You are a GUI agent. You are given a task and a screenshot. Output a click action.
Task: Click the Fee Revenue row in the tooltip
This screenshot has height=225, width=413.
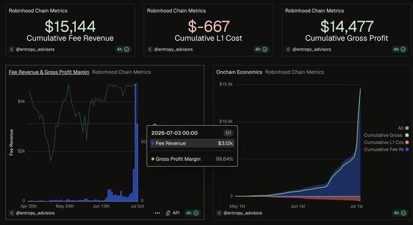192,144
